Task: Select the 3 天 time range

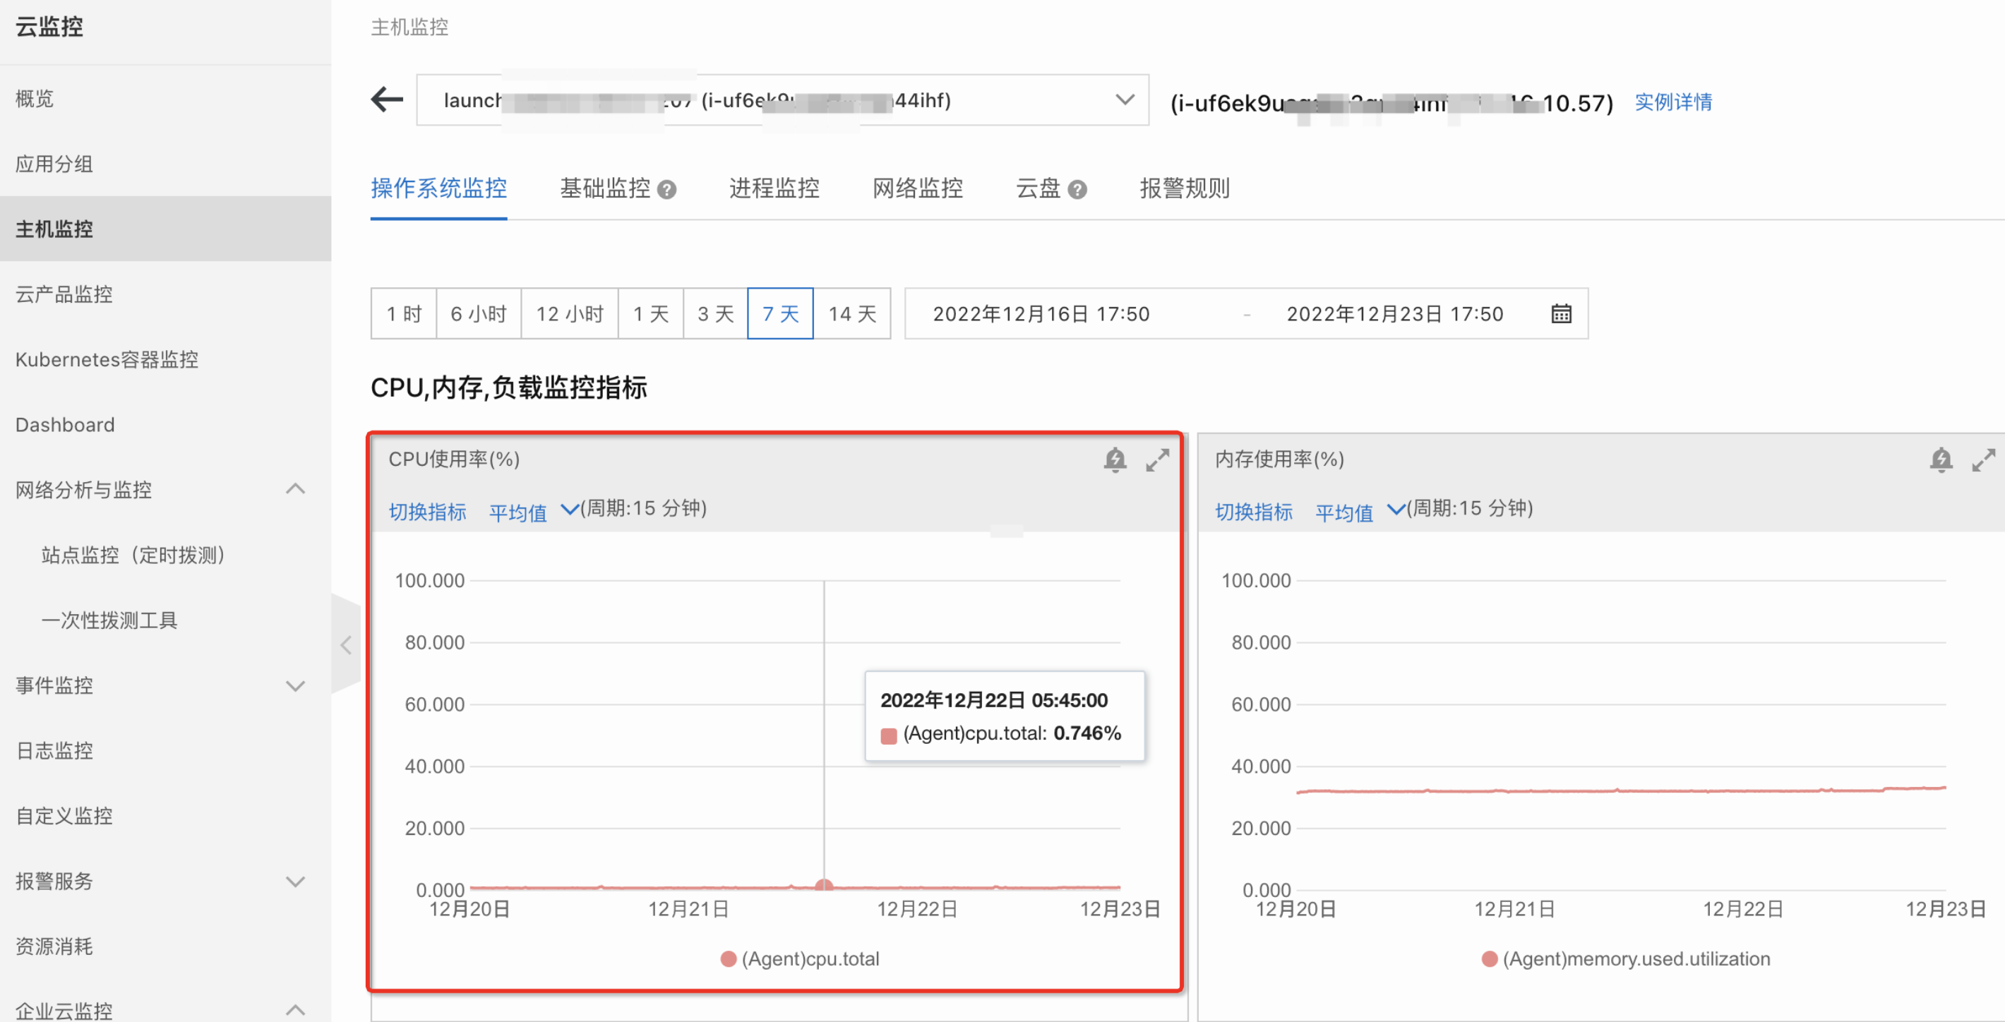Action: pos(715,313)
